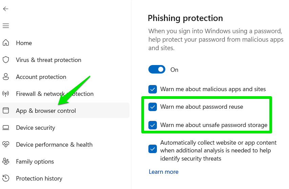Uncheck Warn me about password reuse
This screenshot has height=189, width=289.
click(153, 107)
